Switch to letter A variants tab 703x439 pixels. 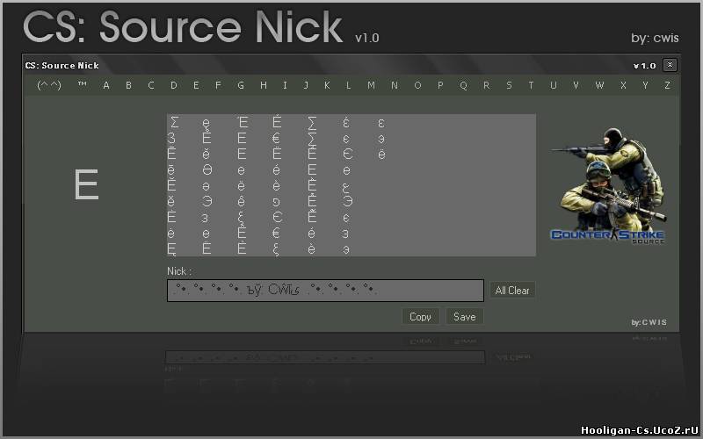click(x=106, y=85)
